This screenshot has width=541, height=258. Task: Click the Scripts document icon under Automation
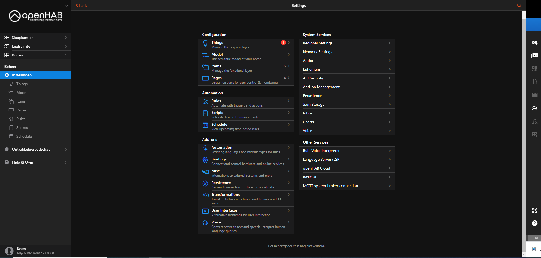pyautogui.click(x=205, y=113)
